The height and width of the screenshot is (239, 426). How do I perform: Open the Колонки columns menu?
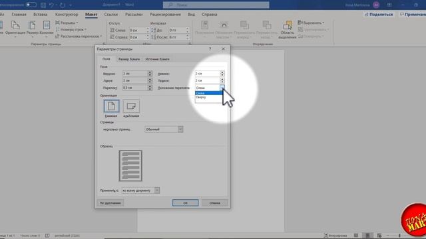47,29
